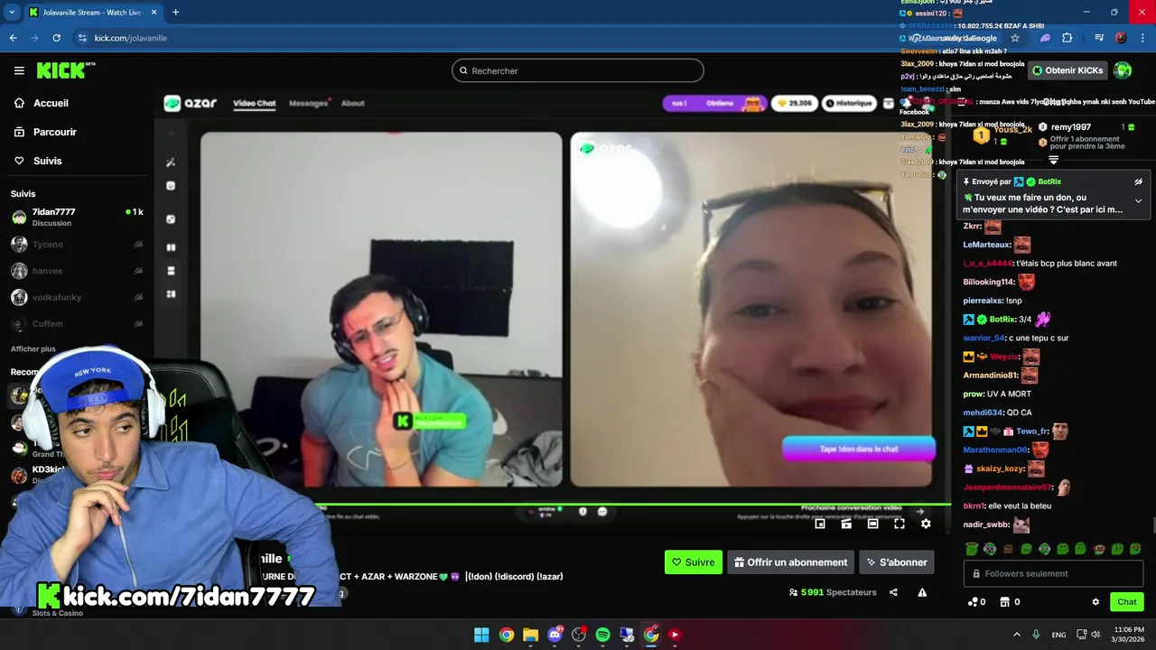Click username nadir_swbb in chat
Screen dimensions: 1156x650
click(986, 525)
